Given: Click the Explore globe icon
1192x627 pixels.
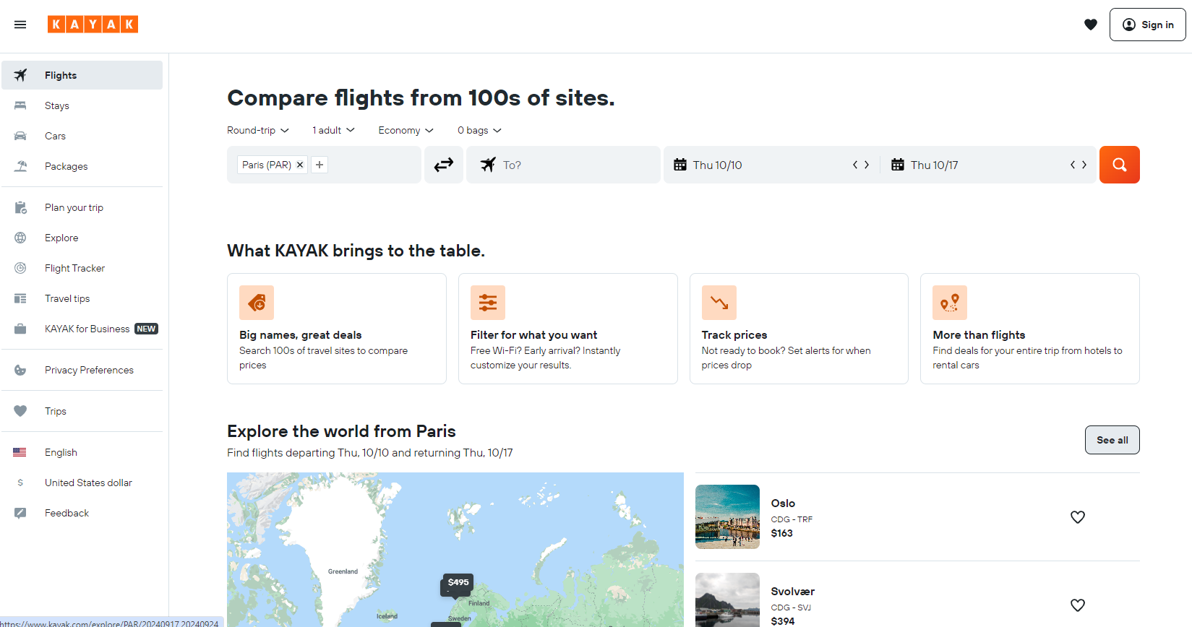Looking at the screenshot, I should (20, 238).
